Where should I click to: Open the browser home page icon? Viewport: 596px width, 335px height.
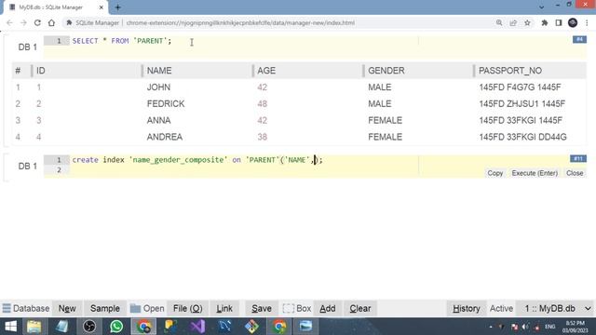(51, 22)
